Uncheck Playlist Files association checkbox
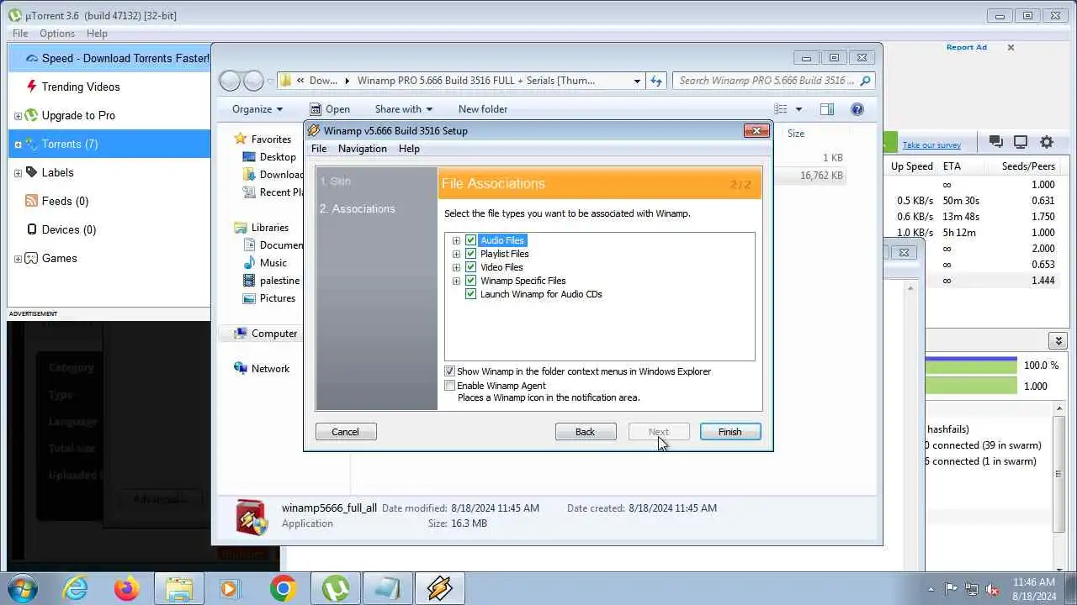This screenshot has height=605, width=1077. point(471,254)
